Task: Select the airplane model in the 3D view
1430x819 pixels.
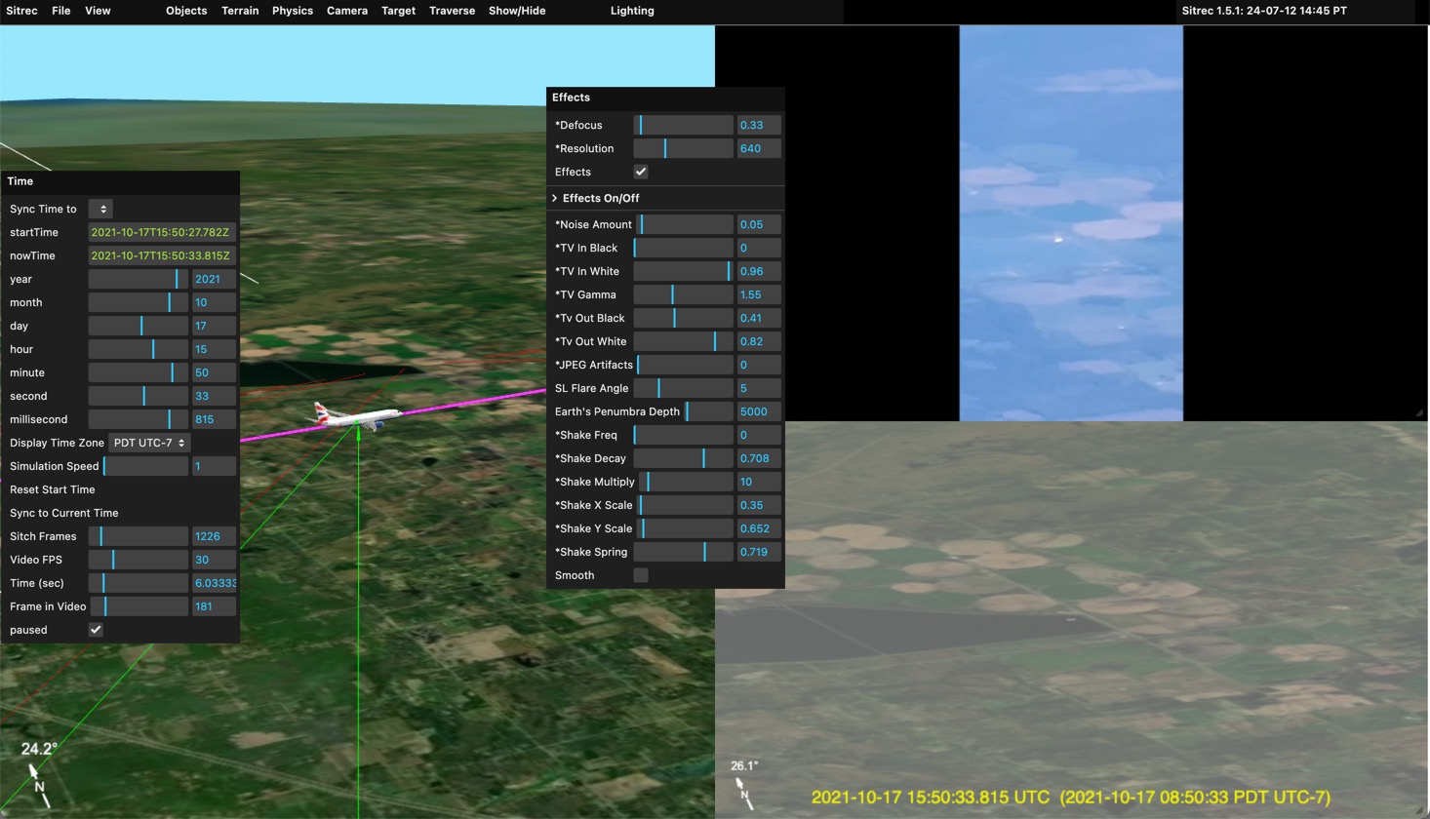Action: (358, 416)
